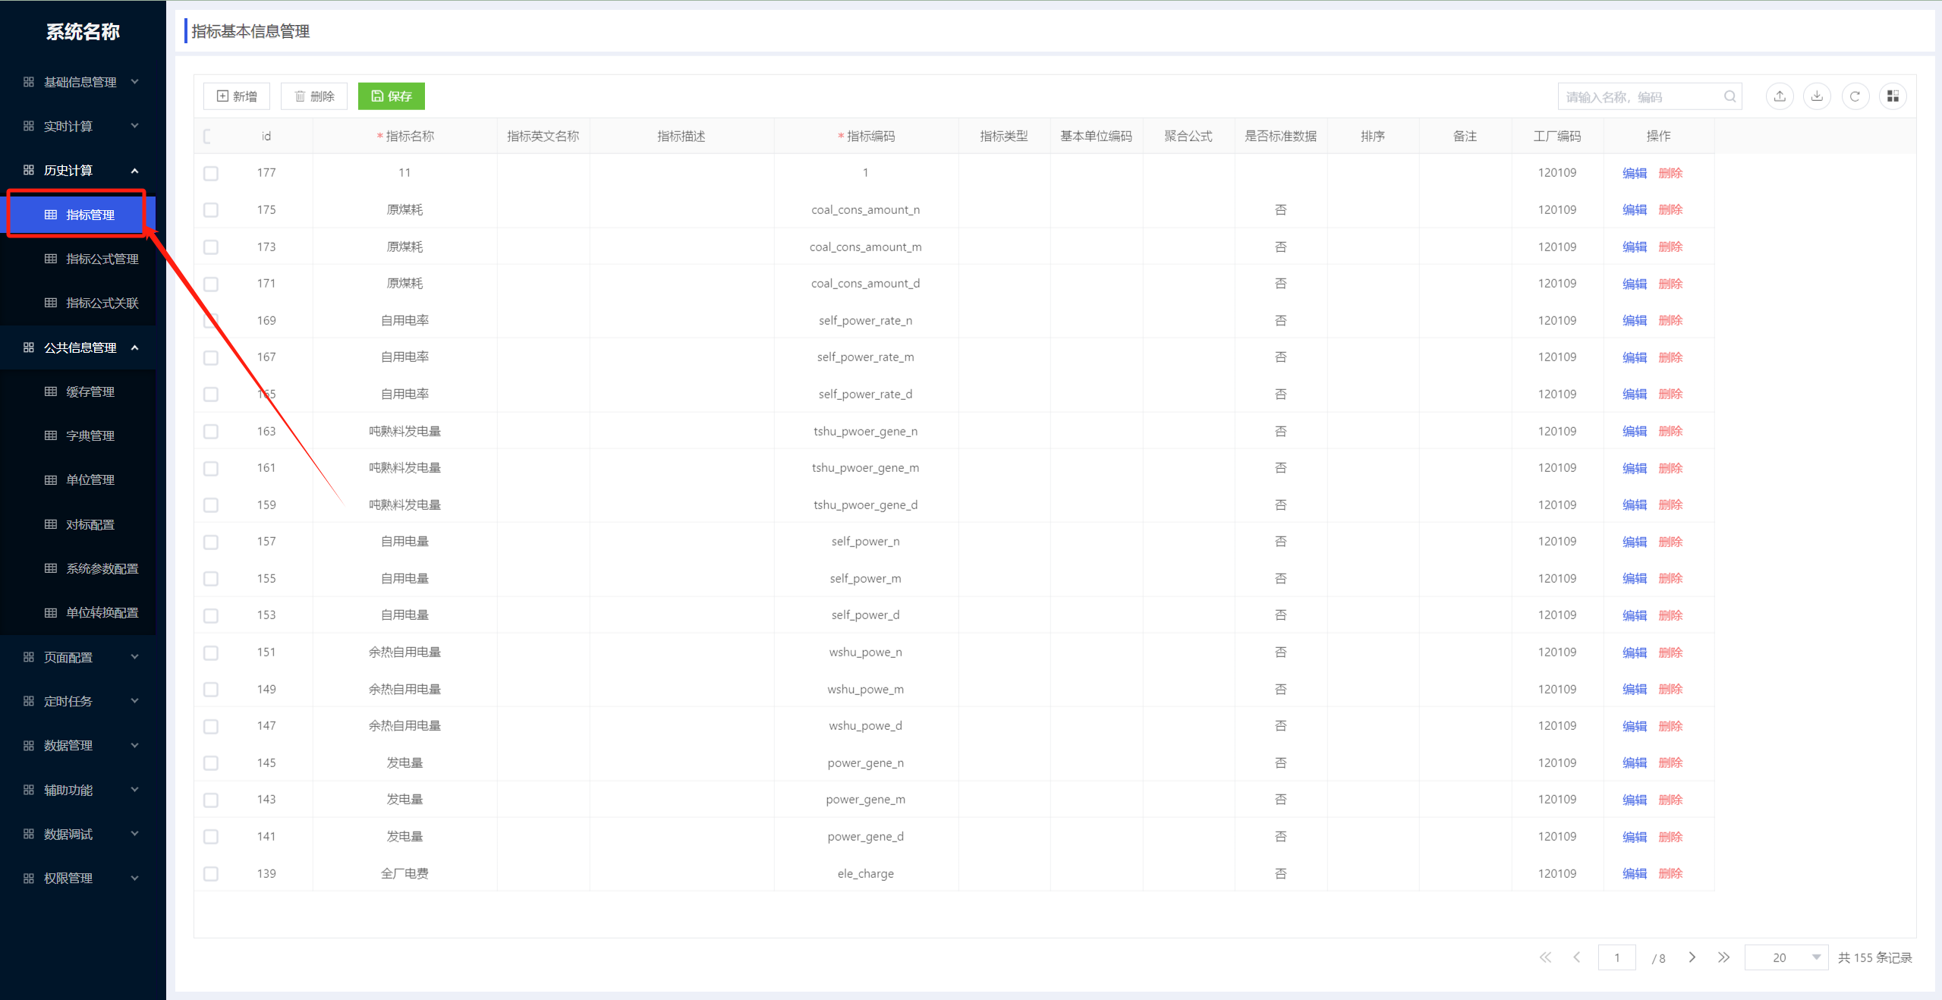Click the green 保存 button
The image size is (1942, 1000).
click(x=392, y=96)
